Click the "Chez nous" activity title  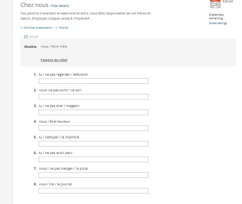coord(34,5)
